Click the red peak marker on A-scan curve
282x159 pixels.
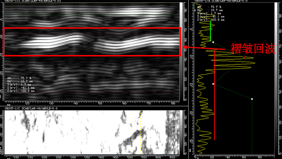point(244,57)
